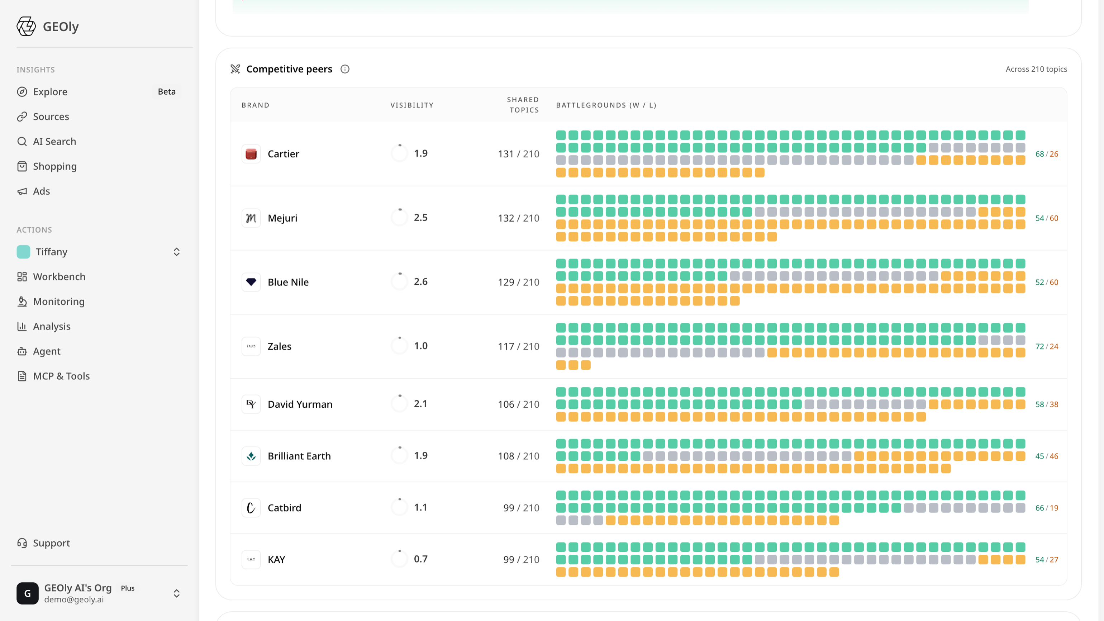Click the VISIBILITY column header

click(x=412, y=105)
